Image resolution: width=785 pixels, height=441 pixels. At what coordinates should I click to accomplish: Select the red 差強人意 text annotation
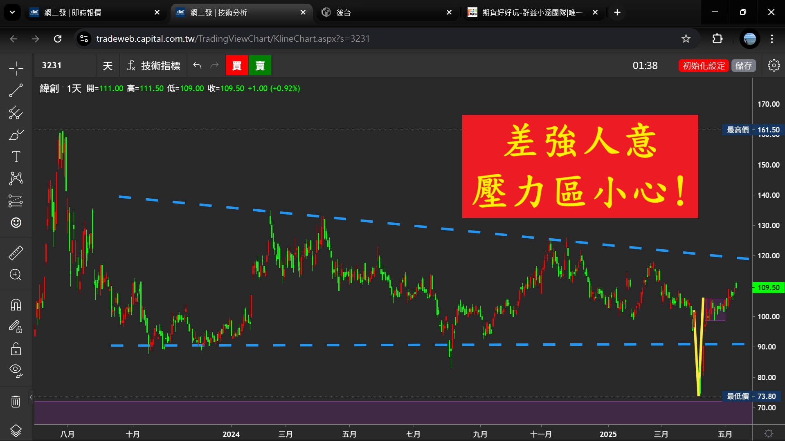pos(580,166)
